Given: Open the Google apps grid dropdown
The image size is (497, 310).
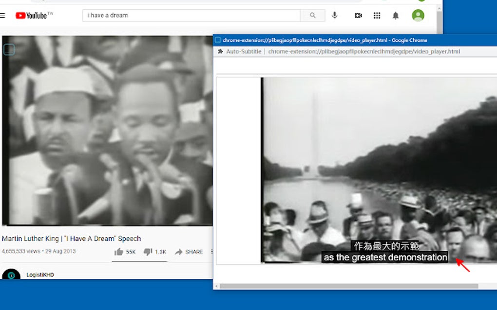Looking at the screenshot, I should click(x=377, y=15).
